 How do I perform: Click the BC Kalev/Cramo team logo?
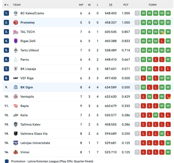pos(16,13)
